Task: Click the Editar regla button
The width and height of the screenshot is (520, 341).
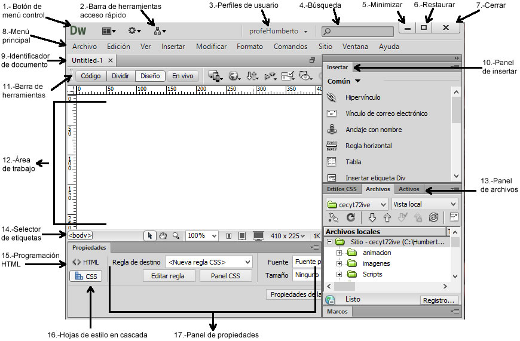Action: 168,276
